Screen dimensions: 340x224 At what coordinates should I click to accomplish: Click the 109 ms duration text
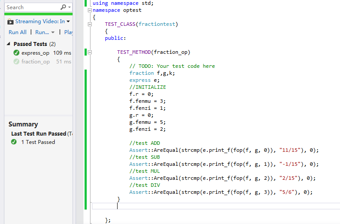click(x=62, y=53)
